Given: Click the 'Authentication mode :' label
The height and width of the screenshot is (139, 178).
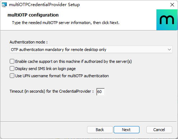Looking at the screenshot, I should tap(28, 42).
